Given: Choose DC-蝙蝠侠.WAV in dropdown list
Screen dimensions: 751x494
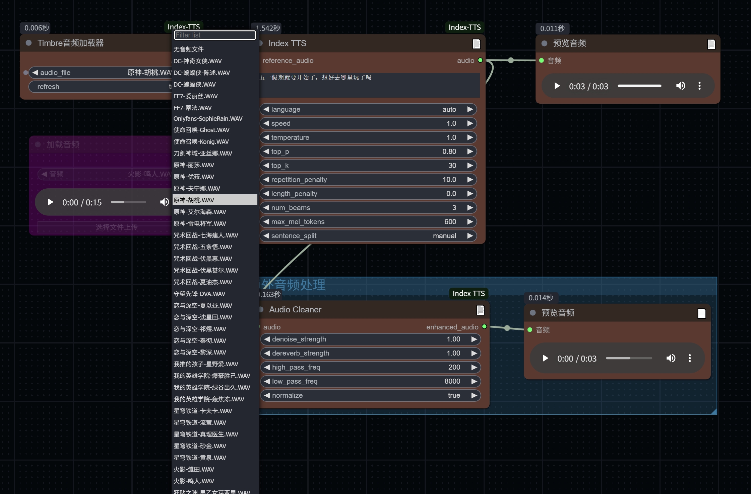Looking at the screenshot, I should [x=194, y=84].
